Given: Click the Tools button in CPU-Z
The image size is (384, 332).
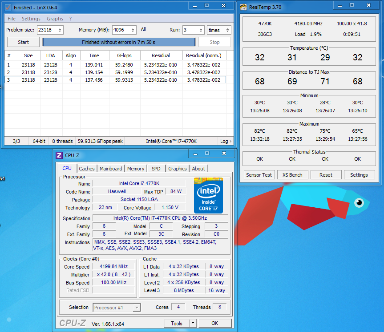Looking at the screenshot, I should (x=177, y=323).
